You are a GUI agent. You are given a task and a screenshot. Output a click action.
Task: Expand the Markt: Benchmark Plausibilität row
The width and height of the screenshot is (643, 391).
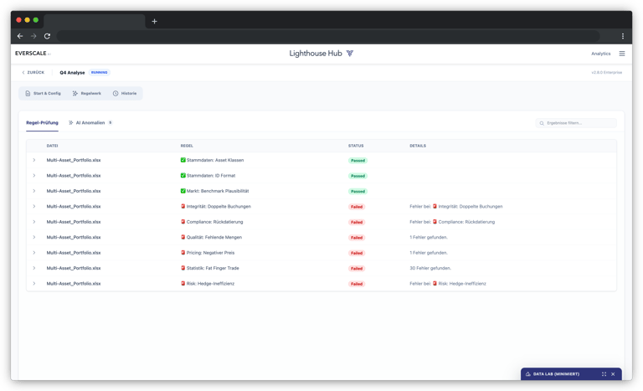coord(34,191)
